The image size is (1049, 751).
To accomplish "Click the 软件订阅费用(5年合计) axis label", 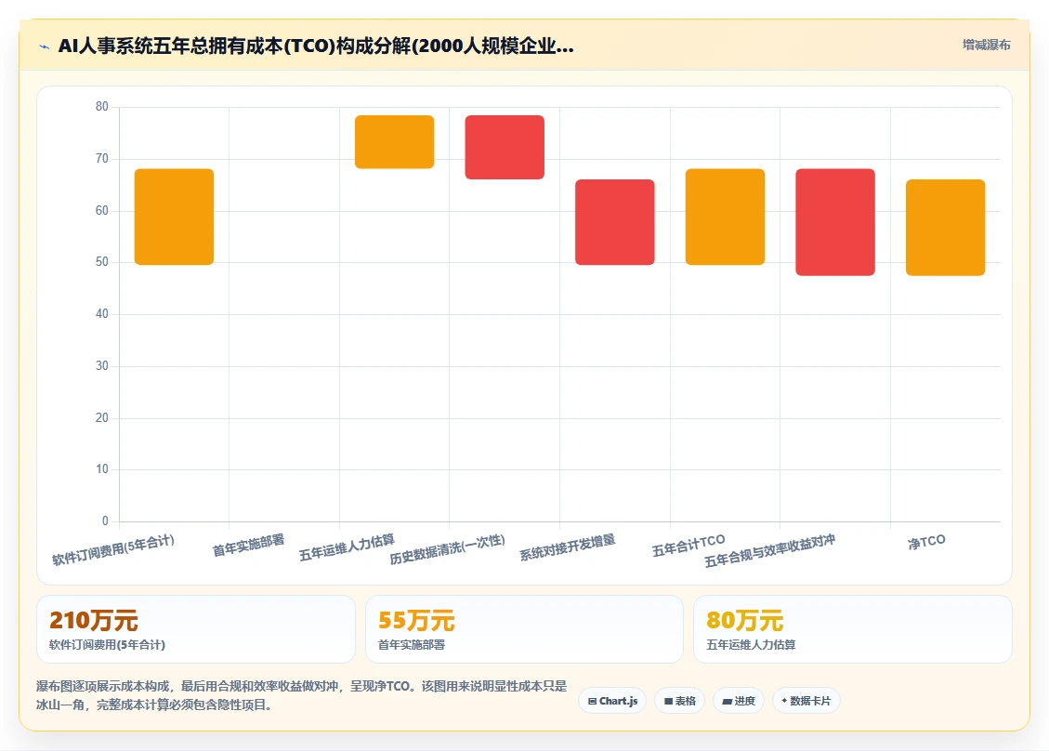I will tap(113, 549).
